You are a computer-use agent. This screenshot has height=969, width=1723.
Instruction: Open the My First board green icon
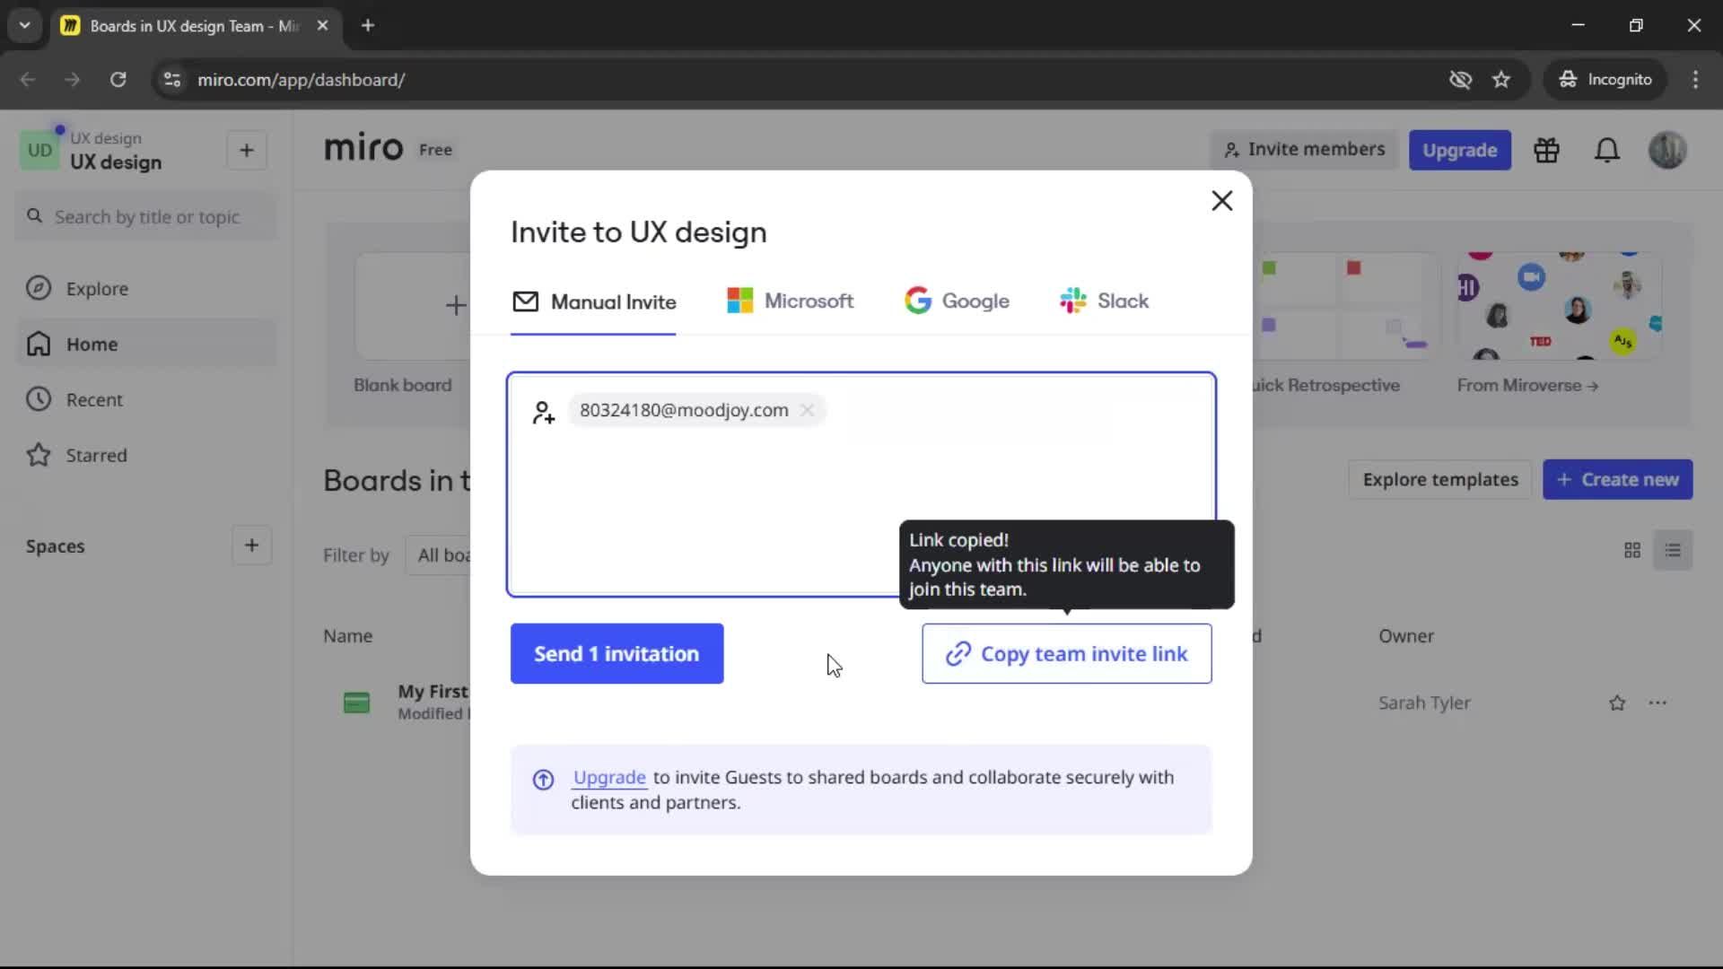356,703
